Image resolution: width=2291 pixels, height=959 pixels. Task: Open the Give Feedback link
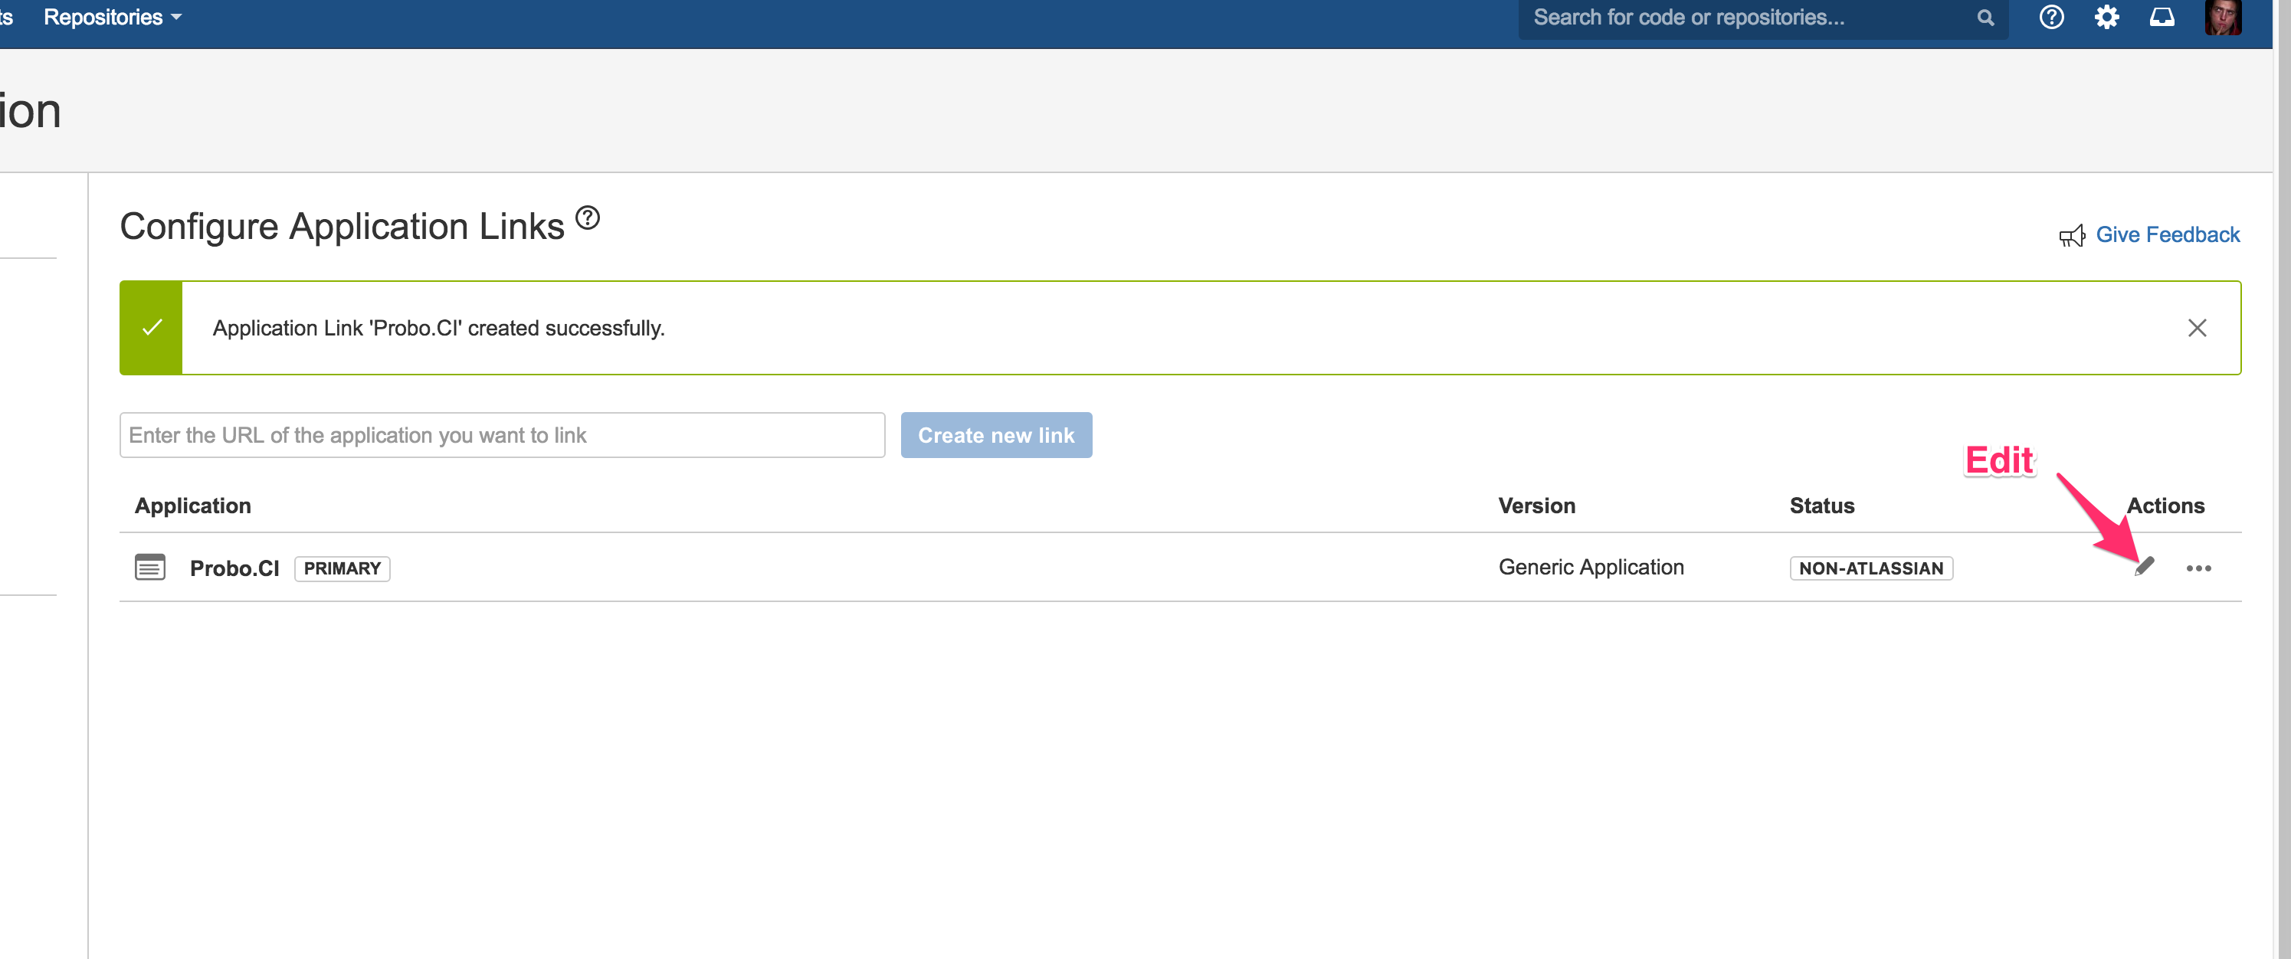(x=2168, y=234)
